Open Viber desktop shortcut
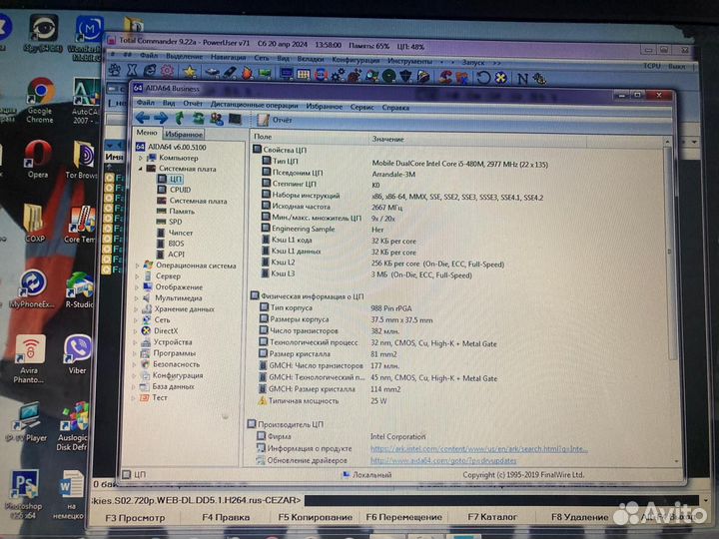719x539 pixels. [x=78, y=355]
